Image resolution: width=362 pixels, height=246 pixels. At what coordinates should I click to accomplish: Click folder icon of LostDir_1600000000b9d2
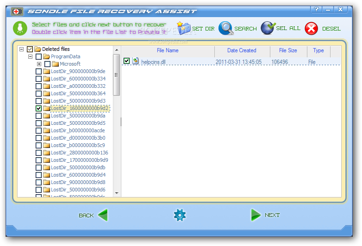pyautogui.click(x=46, y=108)
